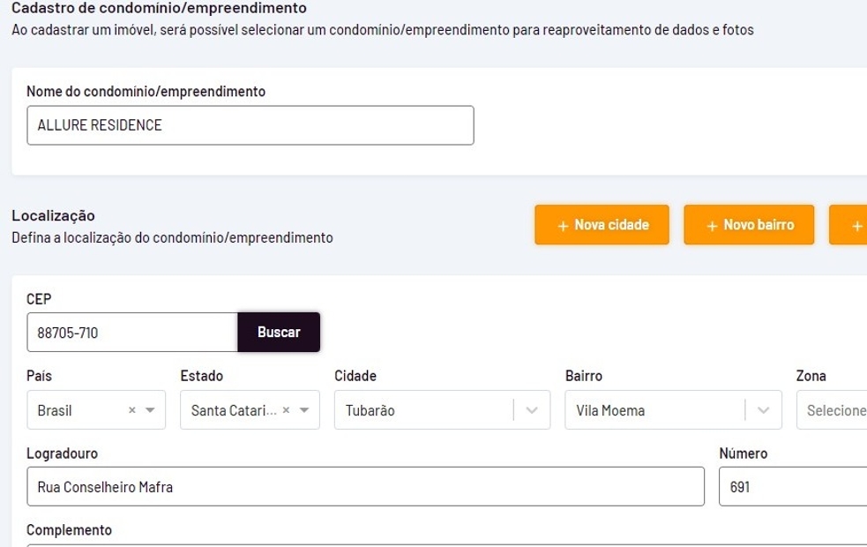The width and height of the screenshot is (867, 547).
Task: Clear the Santa Catarina state selection
Action: pyautogui.click(x=286, y=410)
